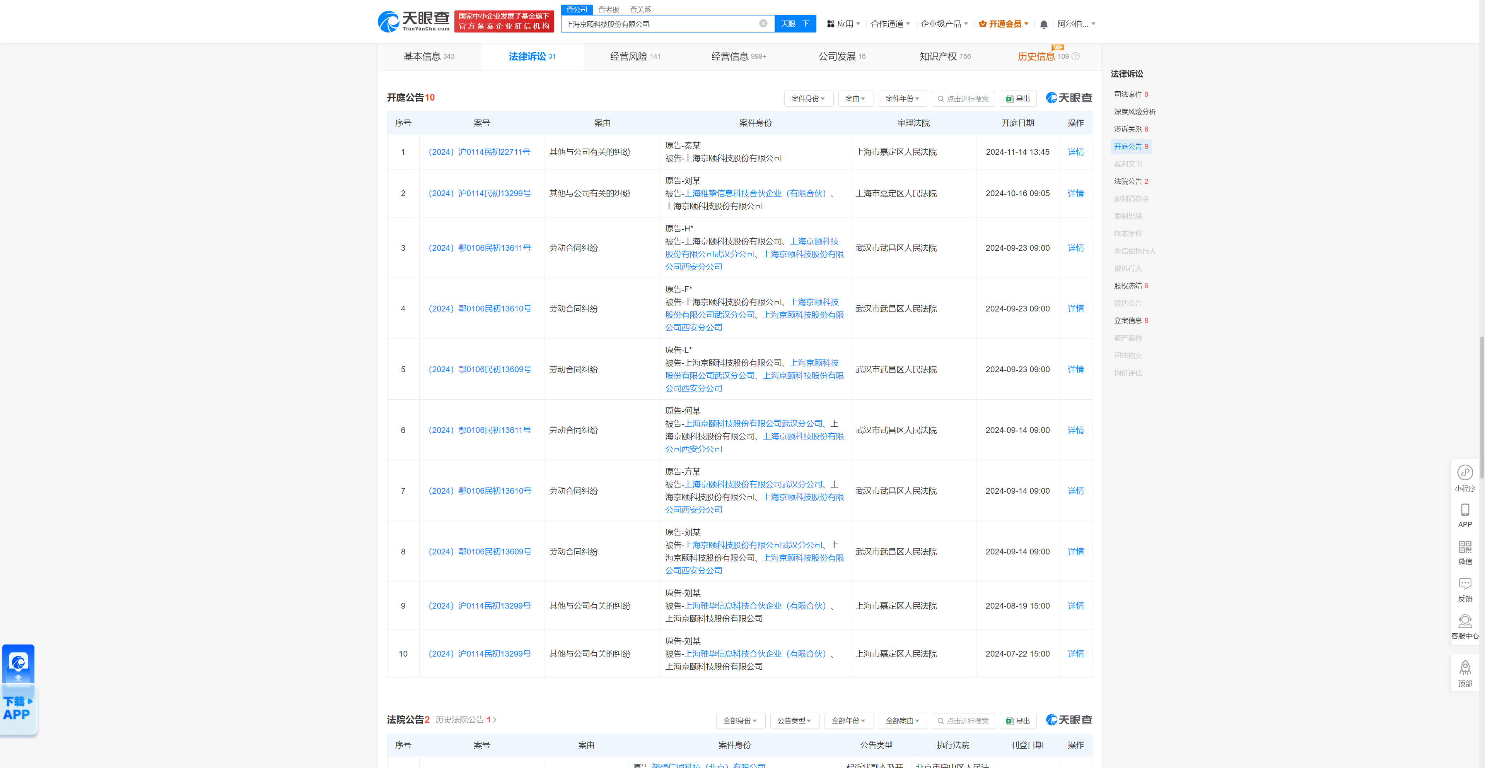Screen dimensions: 1485x768
Task: Switch to the 经营信息 tab
Action: point(739,56)
